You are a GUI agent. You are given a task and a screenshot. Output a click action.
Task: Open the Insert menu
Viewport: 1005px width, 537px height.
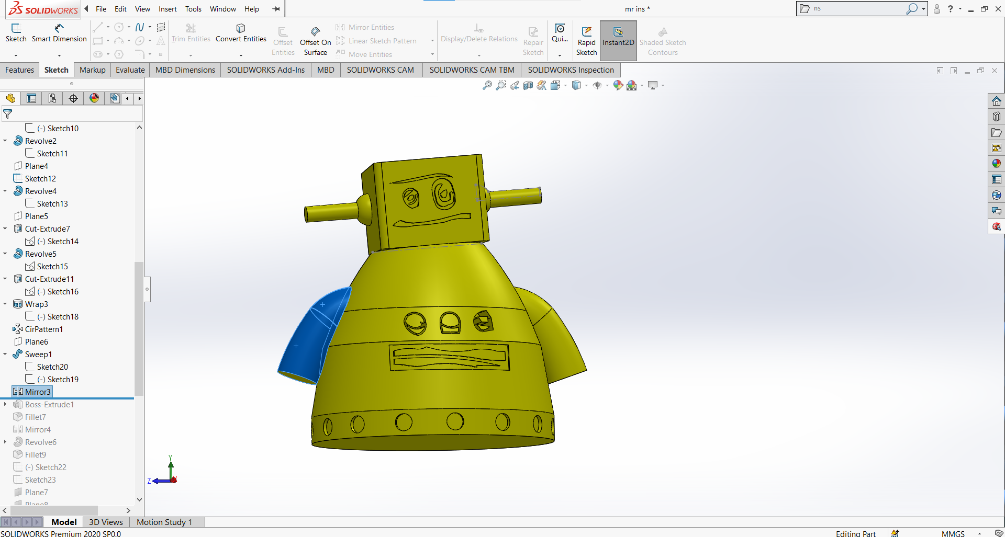167,9
